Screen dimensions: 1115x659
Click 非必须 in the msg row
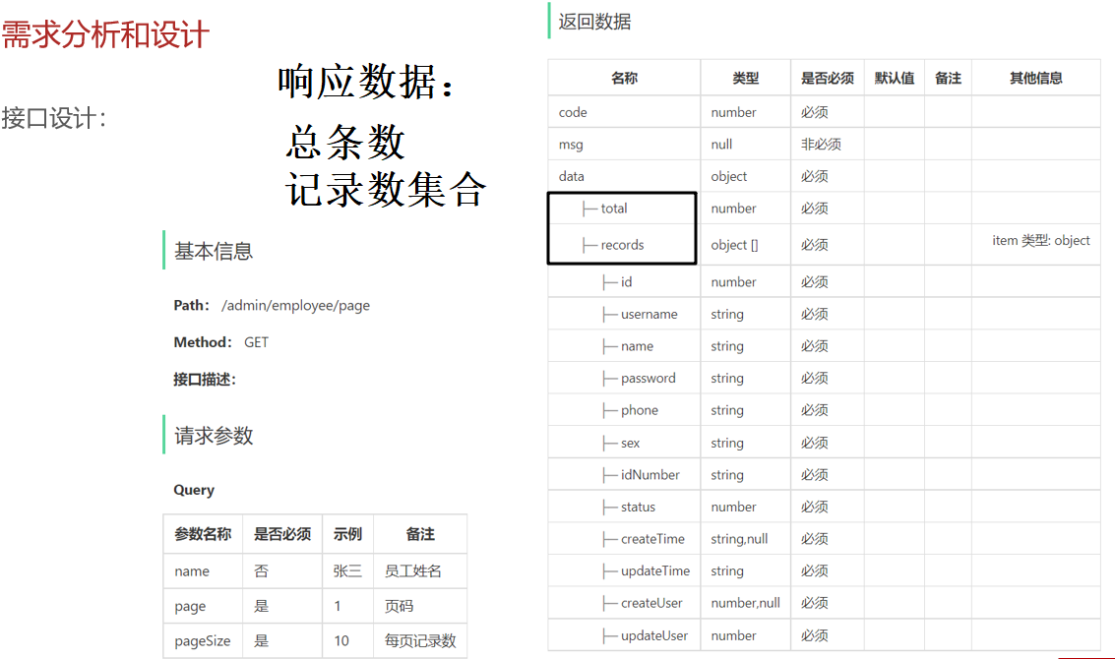pyautogui.click(x=821, y=145)
